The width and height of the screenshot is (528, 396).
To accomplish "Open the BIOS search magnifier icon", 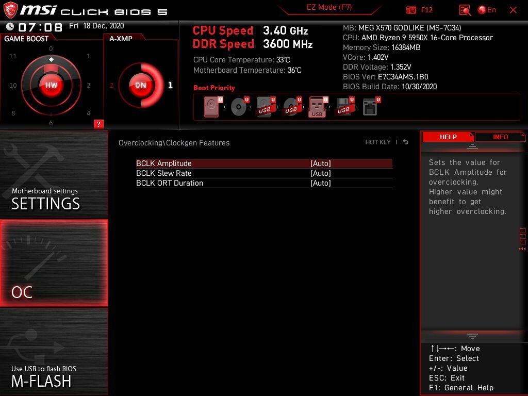I will [465, 10].
